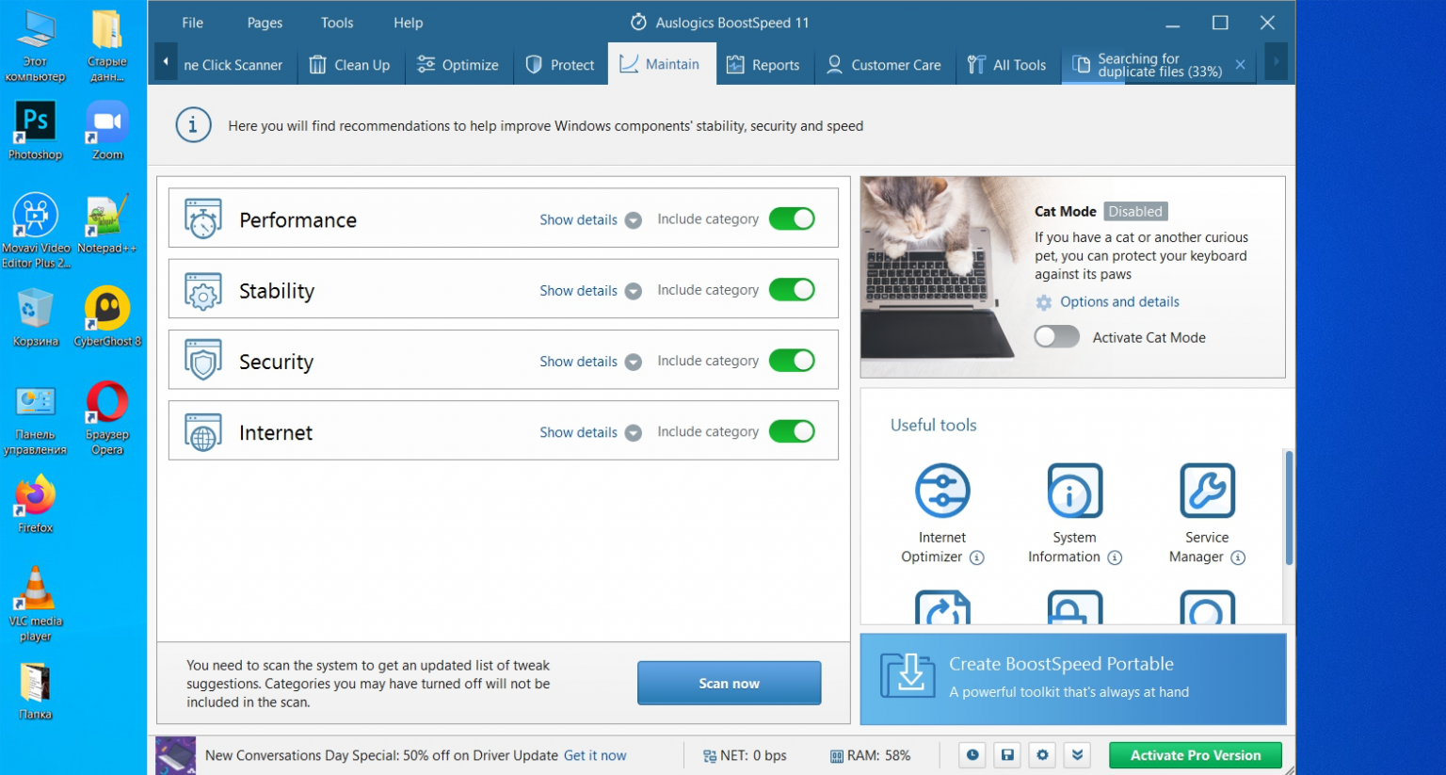The width and height of the screenshot is (1446, 775).
Task: Click the Create BoostSpeed Portable download icon
Action: tap(908, 675)
